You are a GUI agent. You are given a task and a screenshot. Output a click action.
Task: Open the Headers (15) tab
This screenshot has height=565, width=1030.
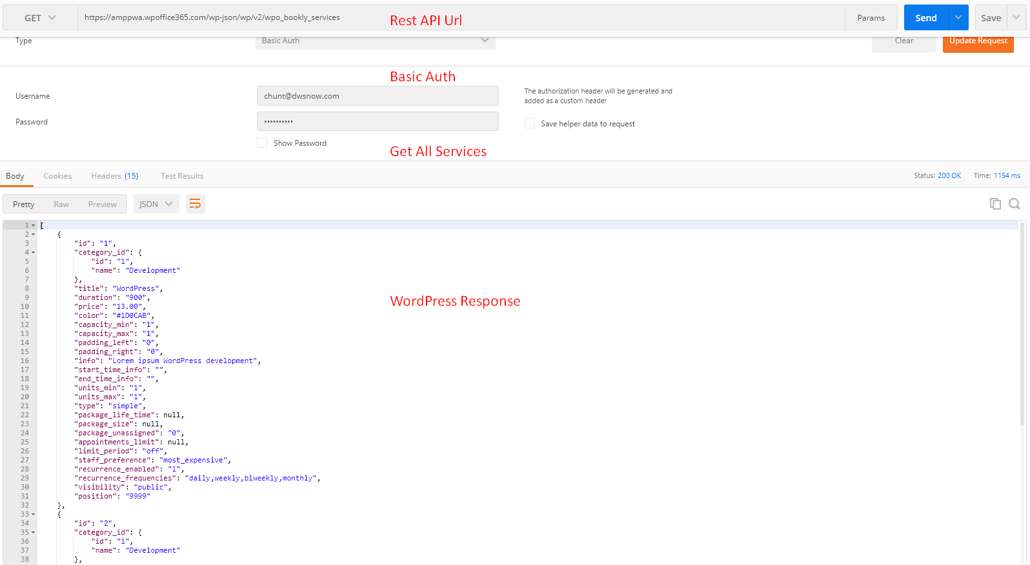coord(115,175)
